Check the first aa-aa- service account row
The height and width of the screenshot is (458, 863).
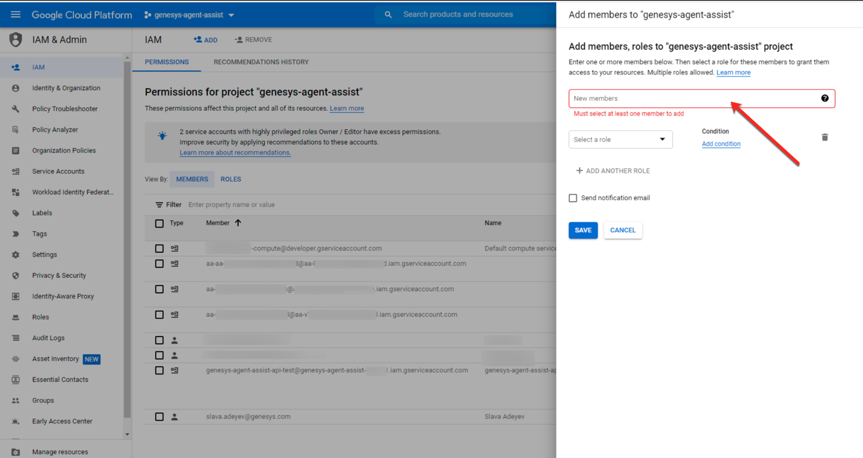pos(159,264)
